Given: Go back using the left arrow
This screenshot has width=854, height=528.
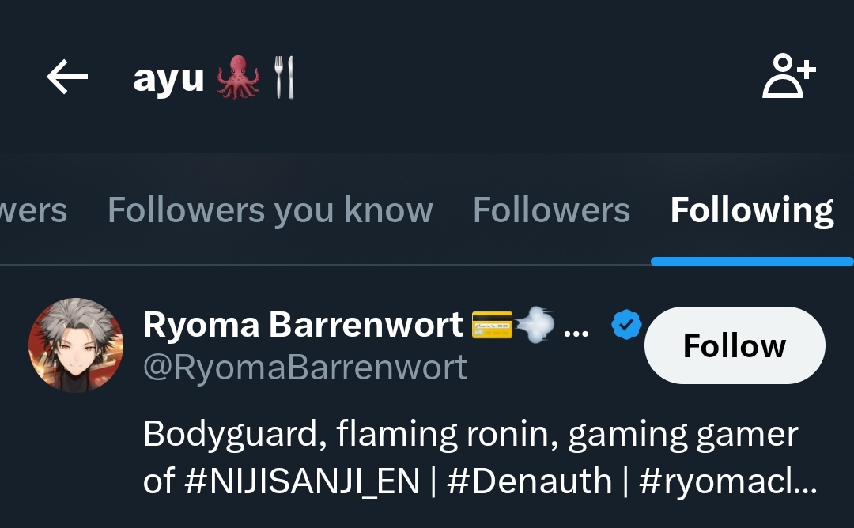Looking at the screenshot, I should pos(67,77).
